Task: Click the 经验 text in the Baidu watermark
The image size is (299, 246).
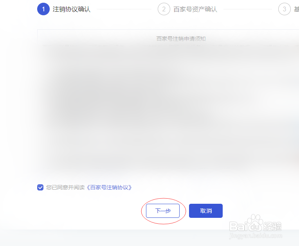Action: pos(272,226)
